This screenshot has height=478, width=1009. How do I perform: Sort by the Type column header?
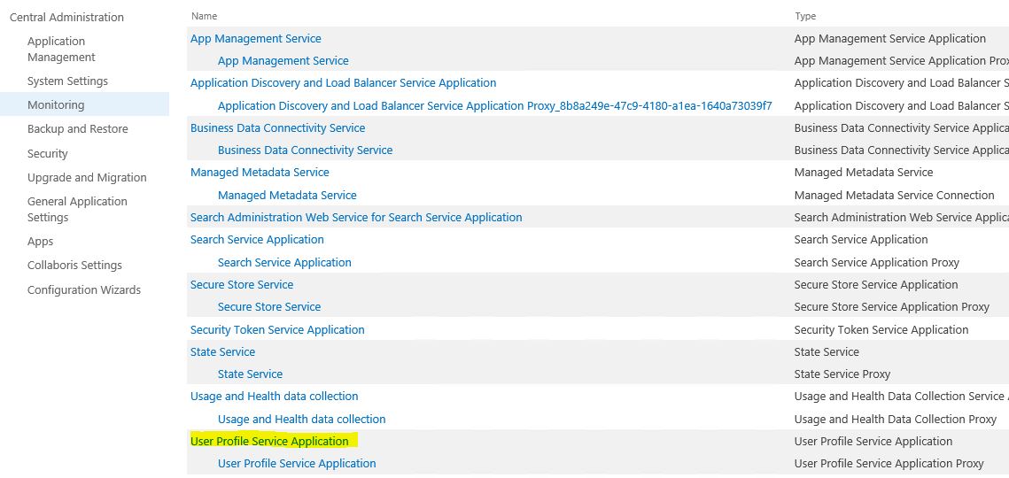pyautogui.click(x=805, y=16)
